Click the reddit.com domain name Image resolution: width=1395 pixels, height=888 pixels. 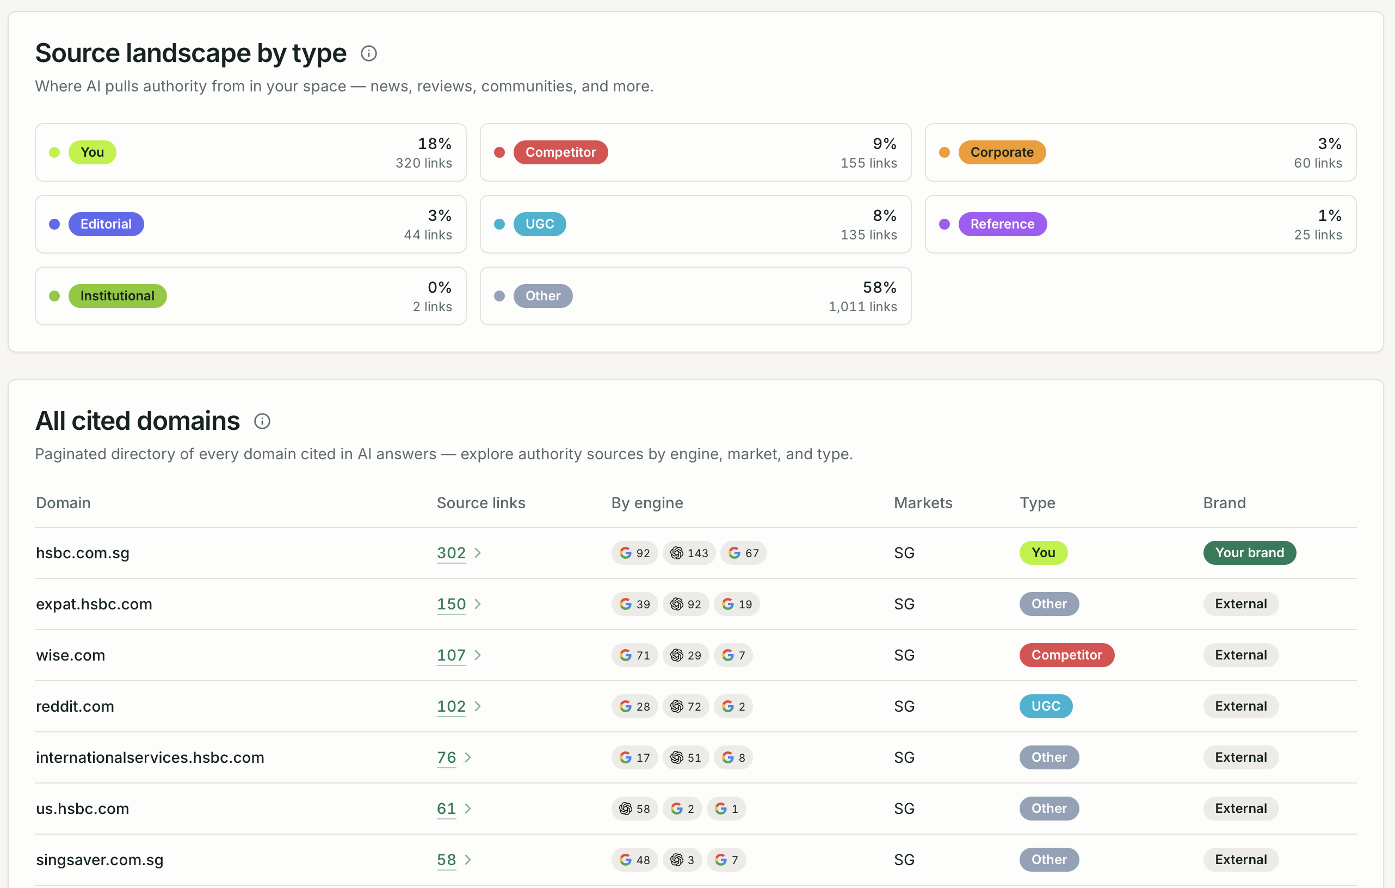click(75, 706)
